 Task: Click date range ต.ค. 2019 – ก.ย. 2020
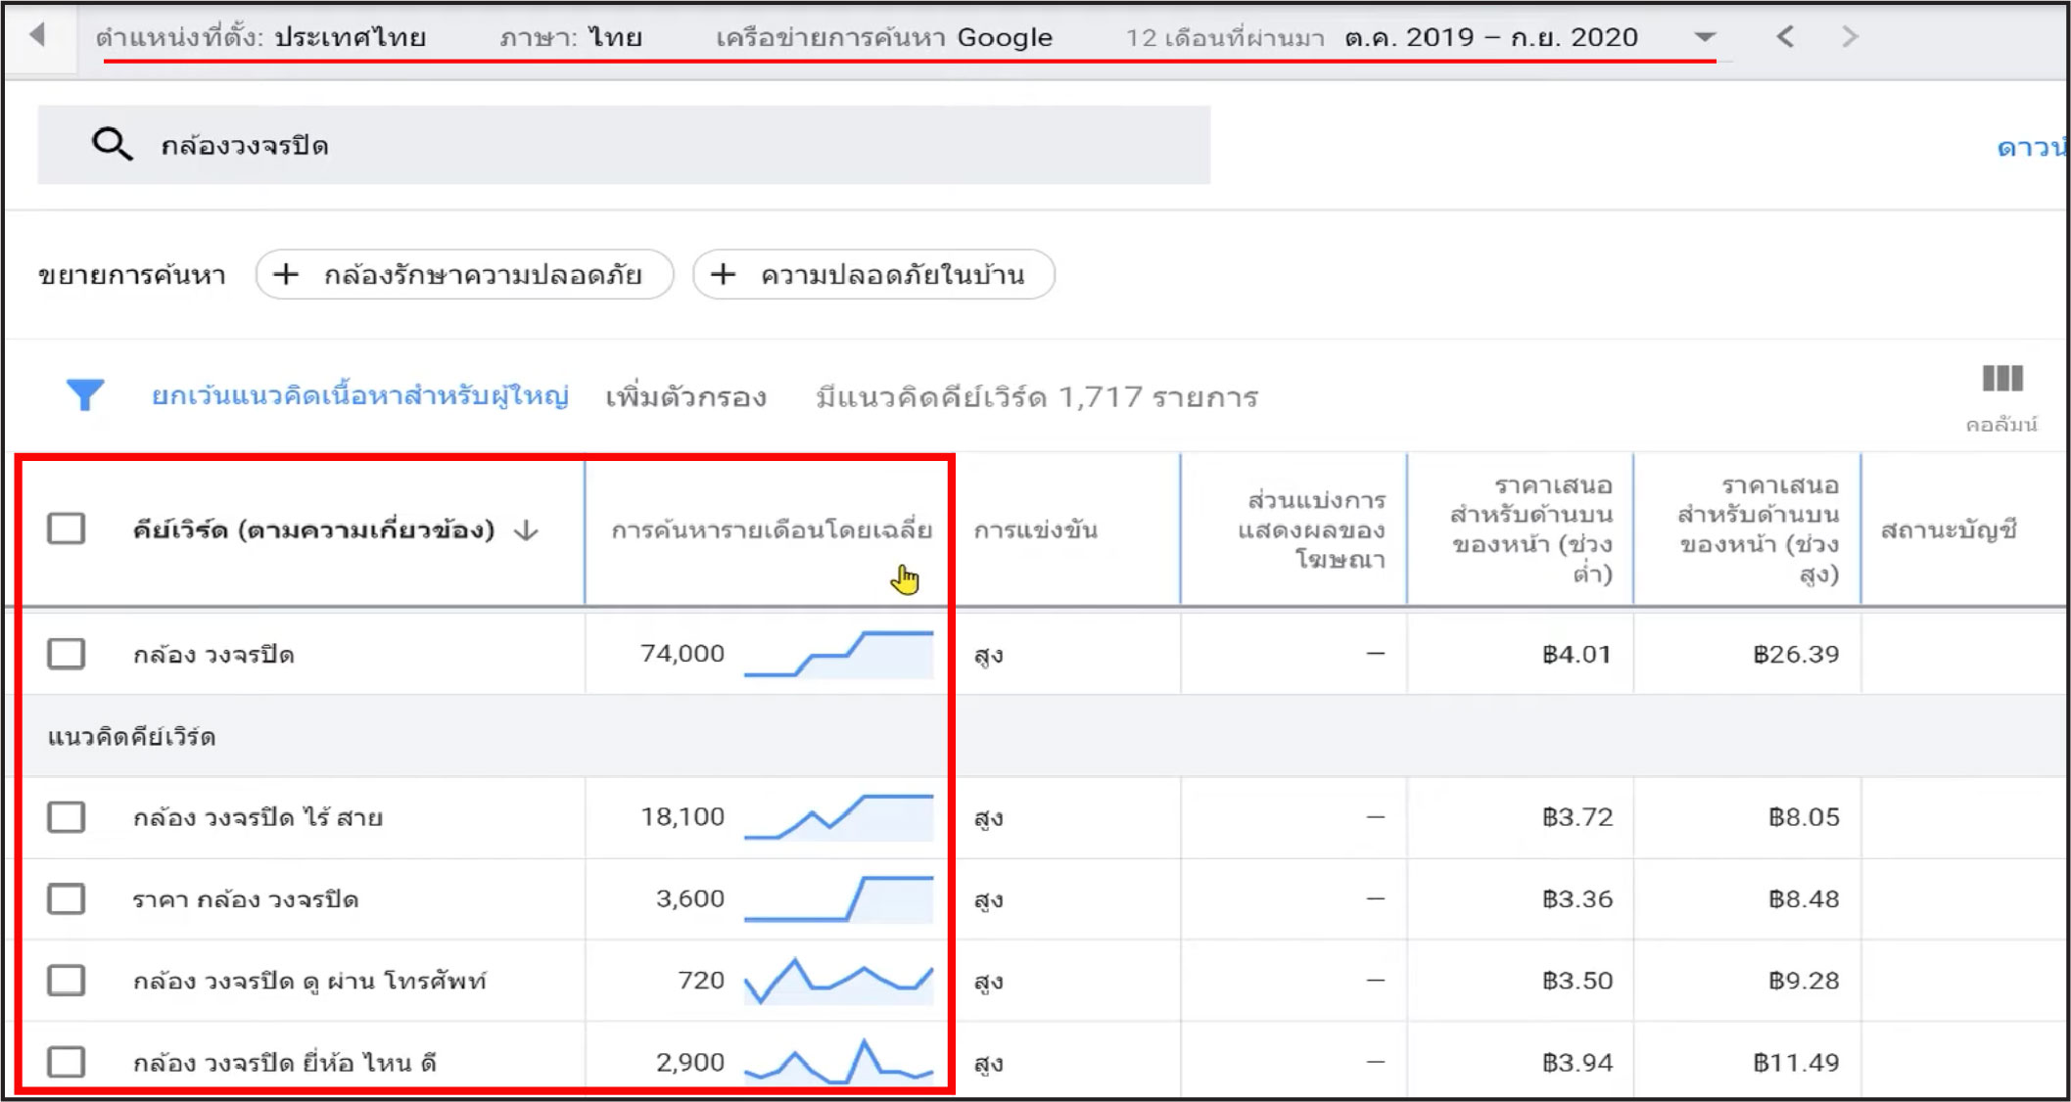[x=1490, y=37]
